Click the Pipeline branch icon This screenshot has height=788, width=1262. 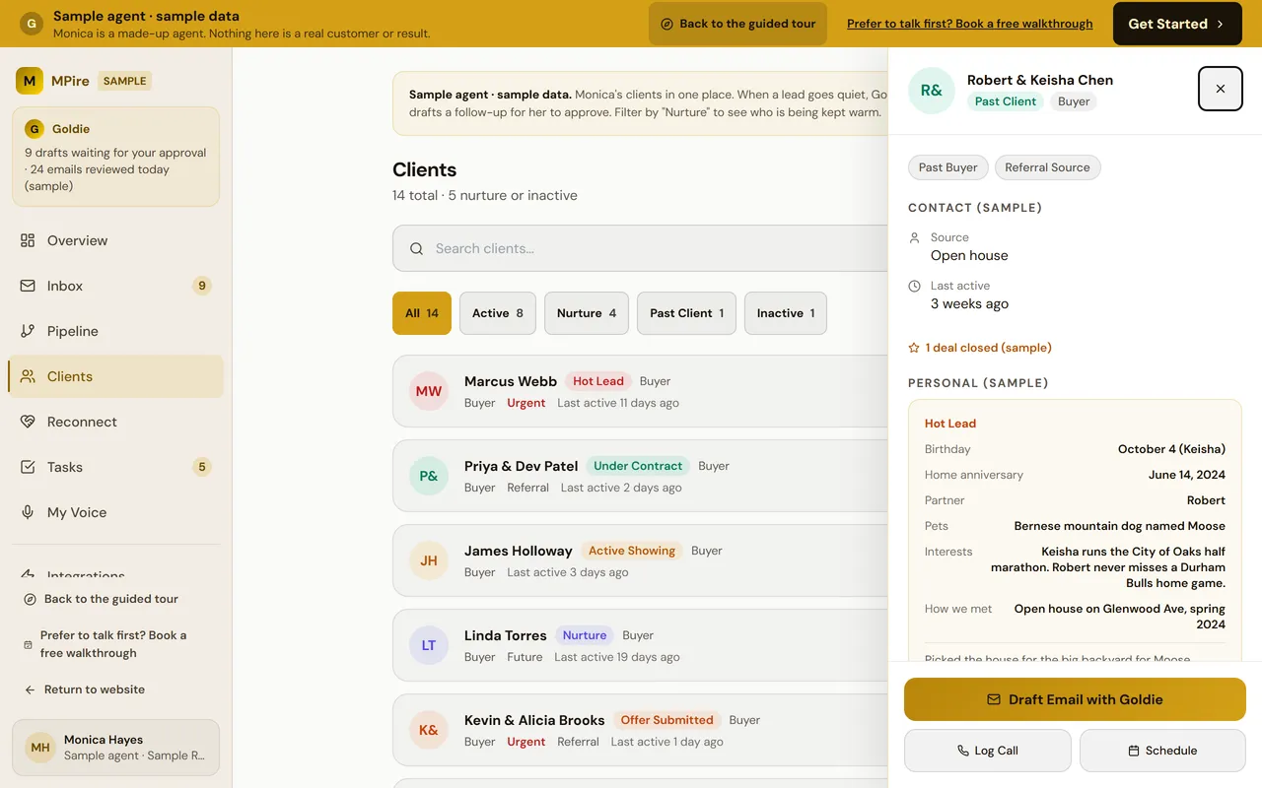coord(28,331)
